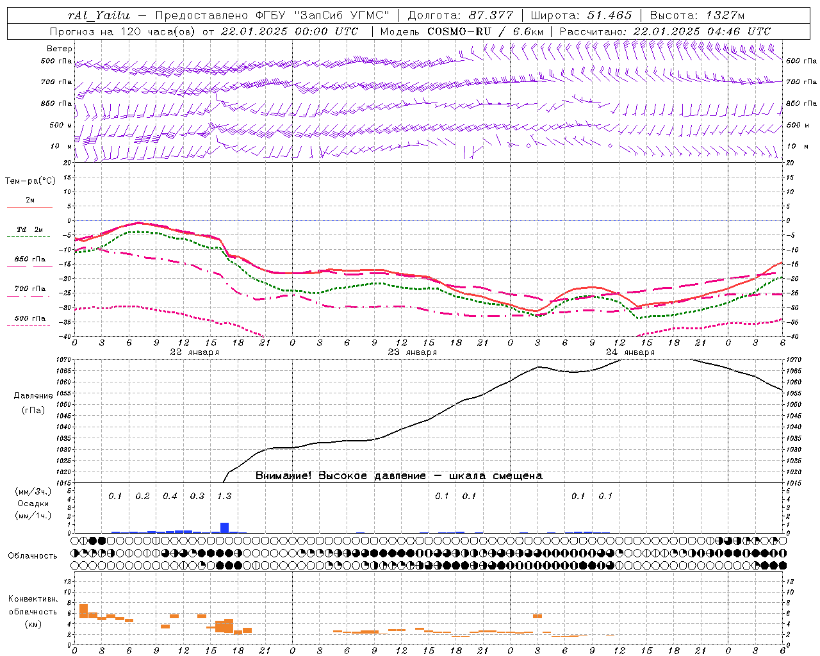Click the 0.4 precipitation value

pos(170,496)
